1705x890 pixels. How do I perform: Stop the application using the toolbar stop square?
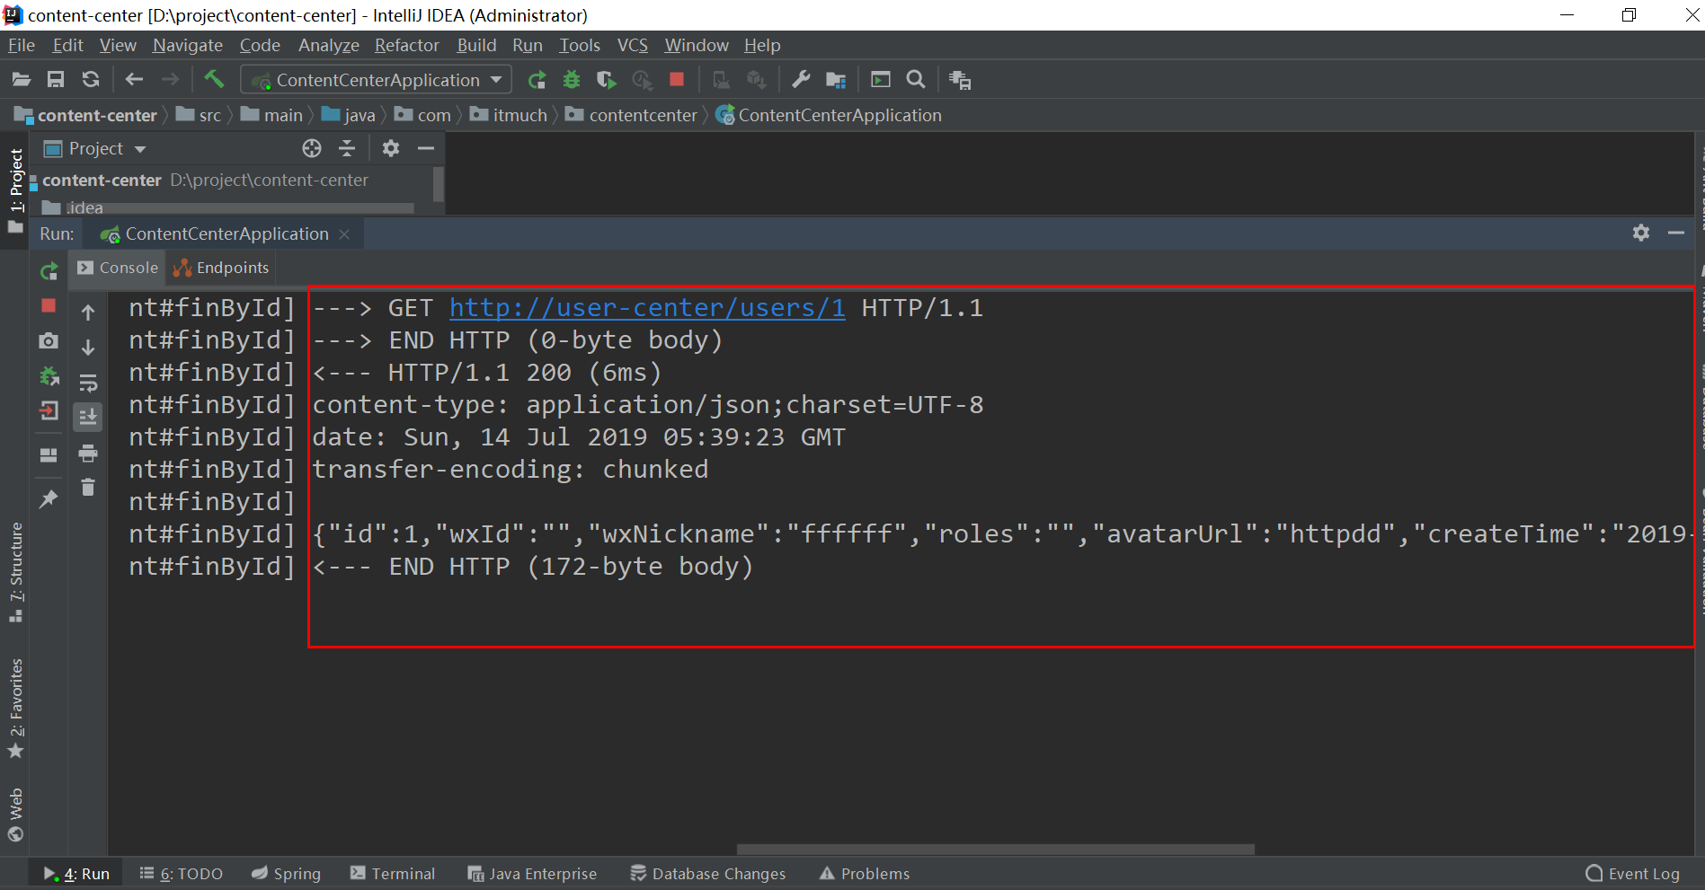pyautogui.click(x=677, y=79)
